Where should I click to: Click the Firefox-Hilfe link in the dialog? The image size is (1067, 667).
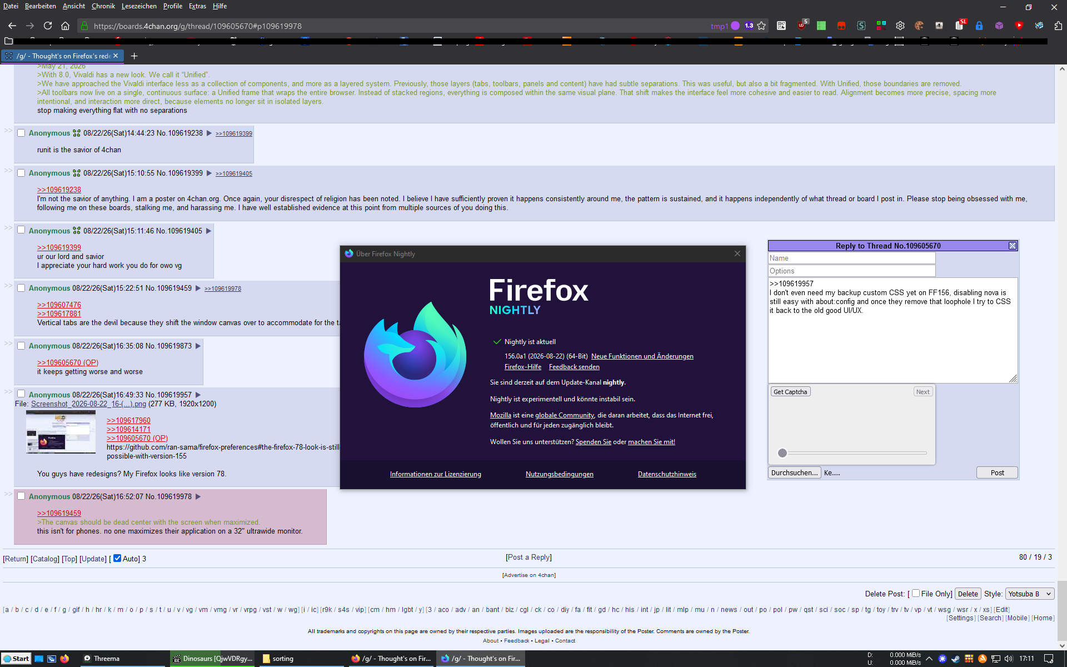tap(523, 367)
